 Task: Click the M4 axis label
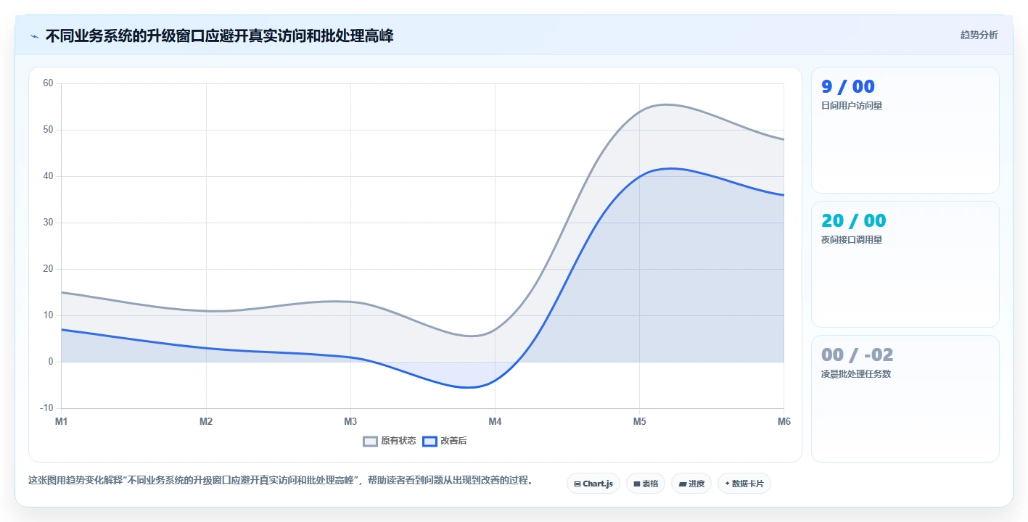(495, 421)
